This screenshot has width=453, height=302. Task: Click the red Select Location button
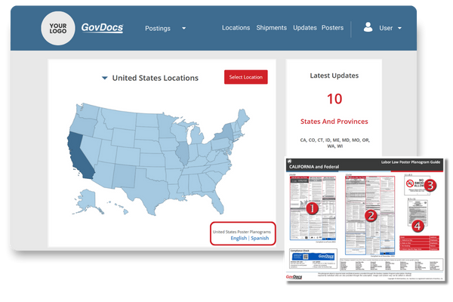click(246, 77)
